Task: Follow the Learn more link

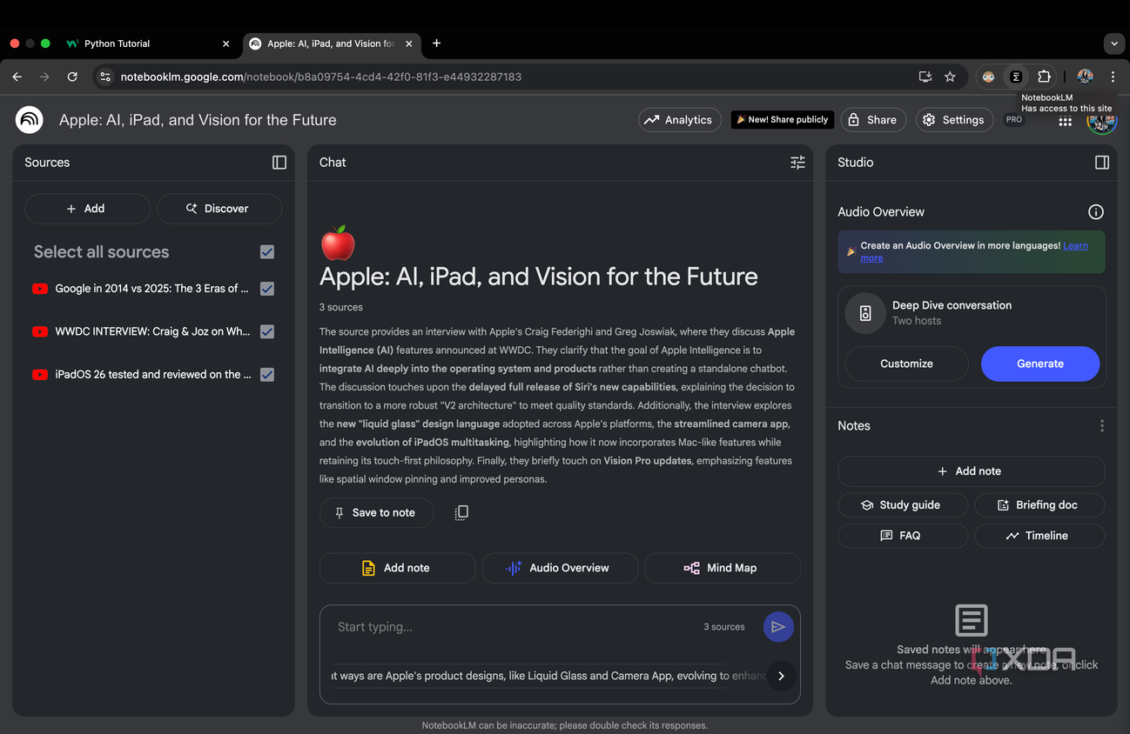Action: pyautogui.click(x=1075, y=246)
